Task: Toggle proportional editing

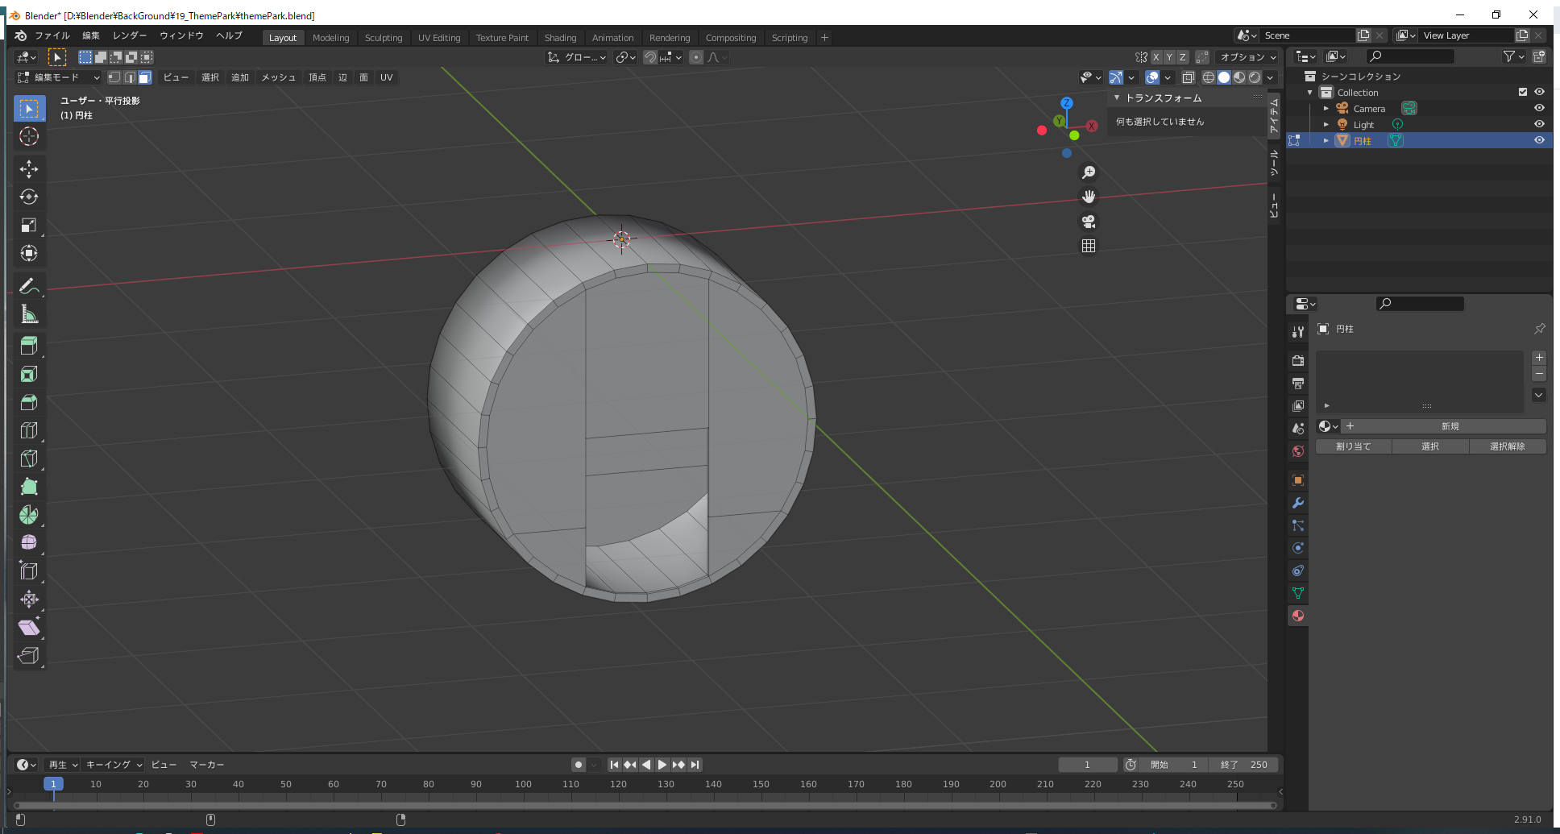Action: pyautogui.click(x=696, y=57)
